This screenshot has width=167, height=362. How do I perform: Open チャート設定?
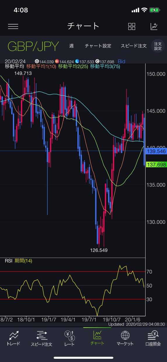[98, 46]
